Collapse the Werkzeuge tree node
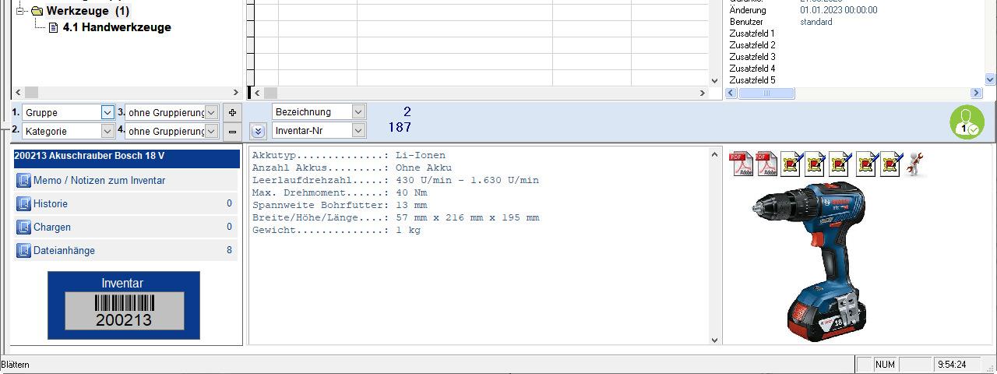The image size is (997, 374). point(19,11)
